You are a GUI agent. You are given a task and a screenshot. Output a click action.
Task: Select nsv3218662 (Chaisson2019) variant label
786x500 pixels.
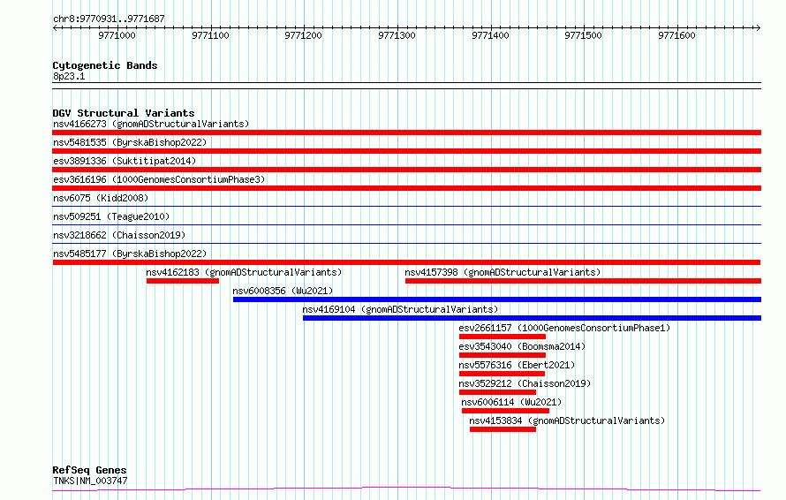point(119,235)
